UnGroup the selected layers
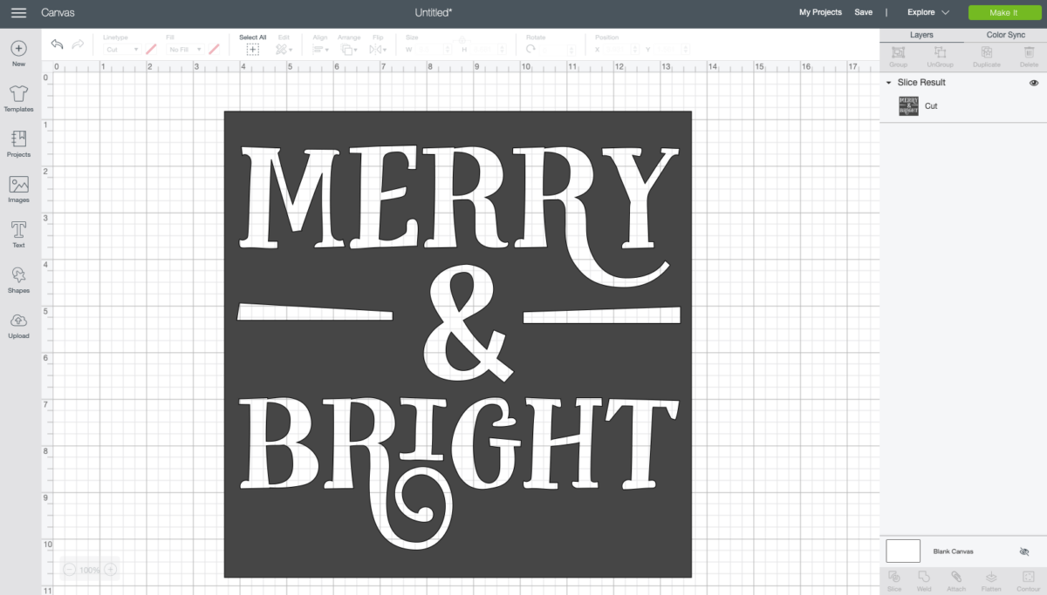 tap(940, 57)
